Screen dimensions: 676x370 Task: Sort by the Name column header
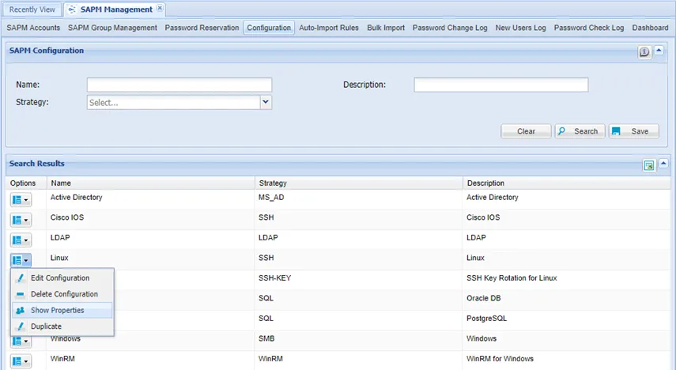[x=150, y=183]
